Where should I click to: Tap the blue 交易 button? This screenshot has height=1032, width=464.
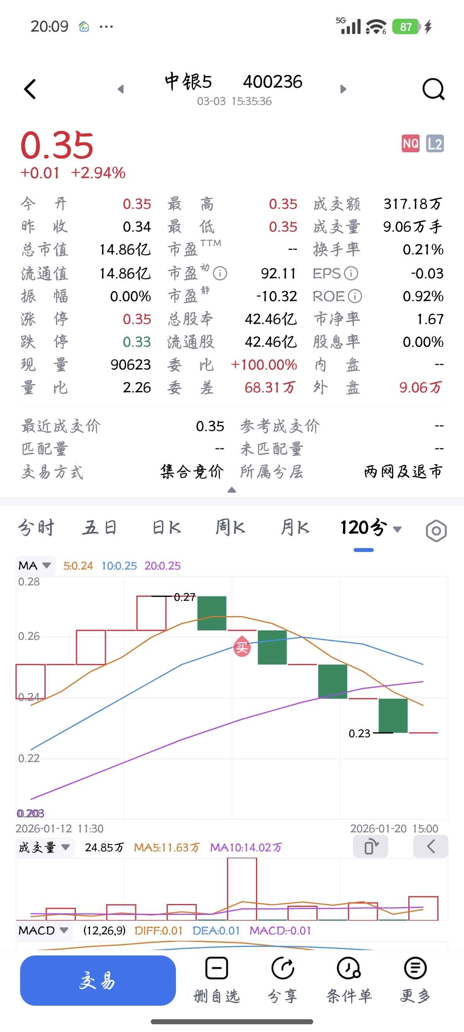click(x=98, y=980)
